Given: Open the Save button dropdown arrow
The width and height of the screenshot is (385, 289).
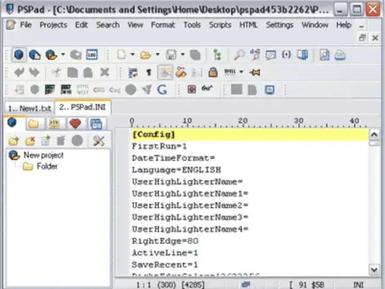Looking at the screenshot, I should [182, 55].
